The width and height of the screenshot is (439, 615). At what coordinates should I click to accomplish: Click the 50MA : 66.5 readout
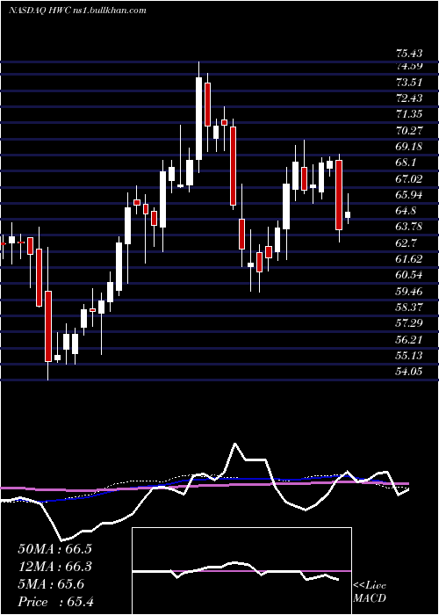tap(57, 548)
